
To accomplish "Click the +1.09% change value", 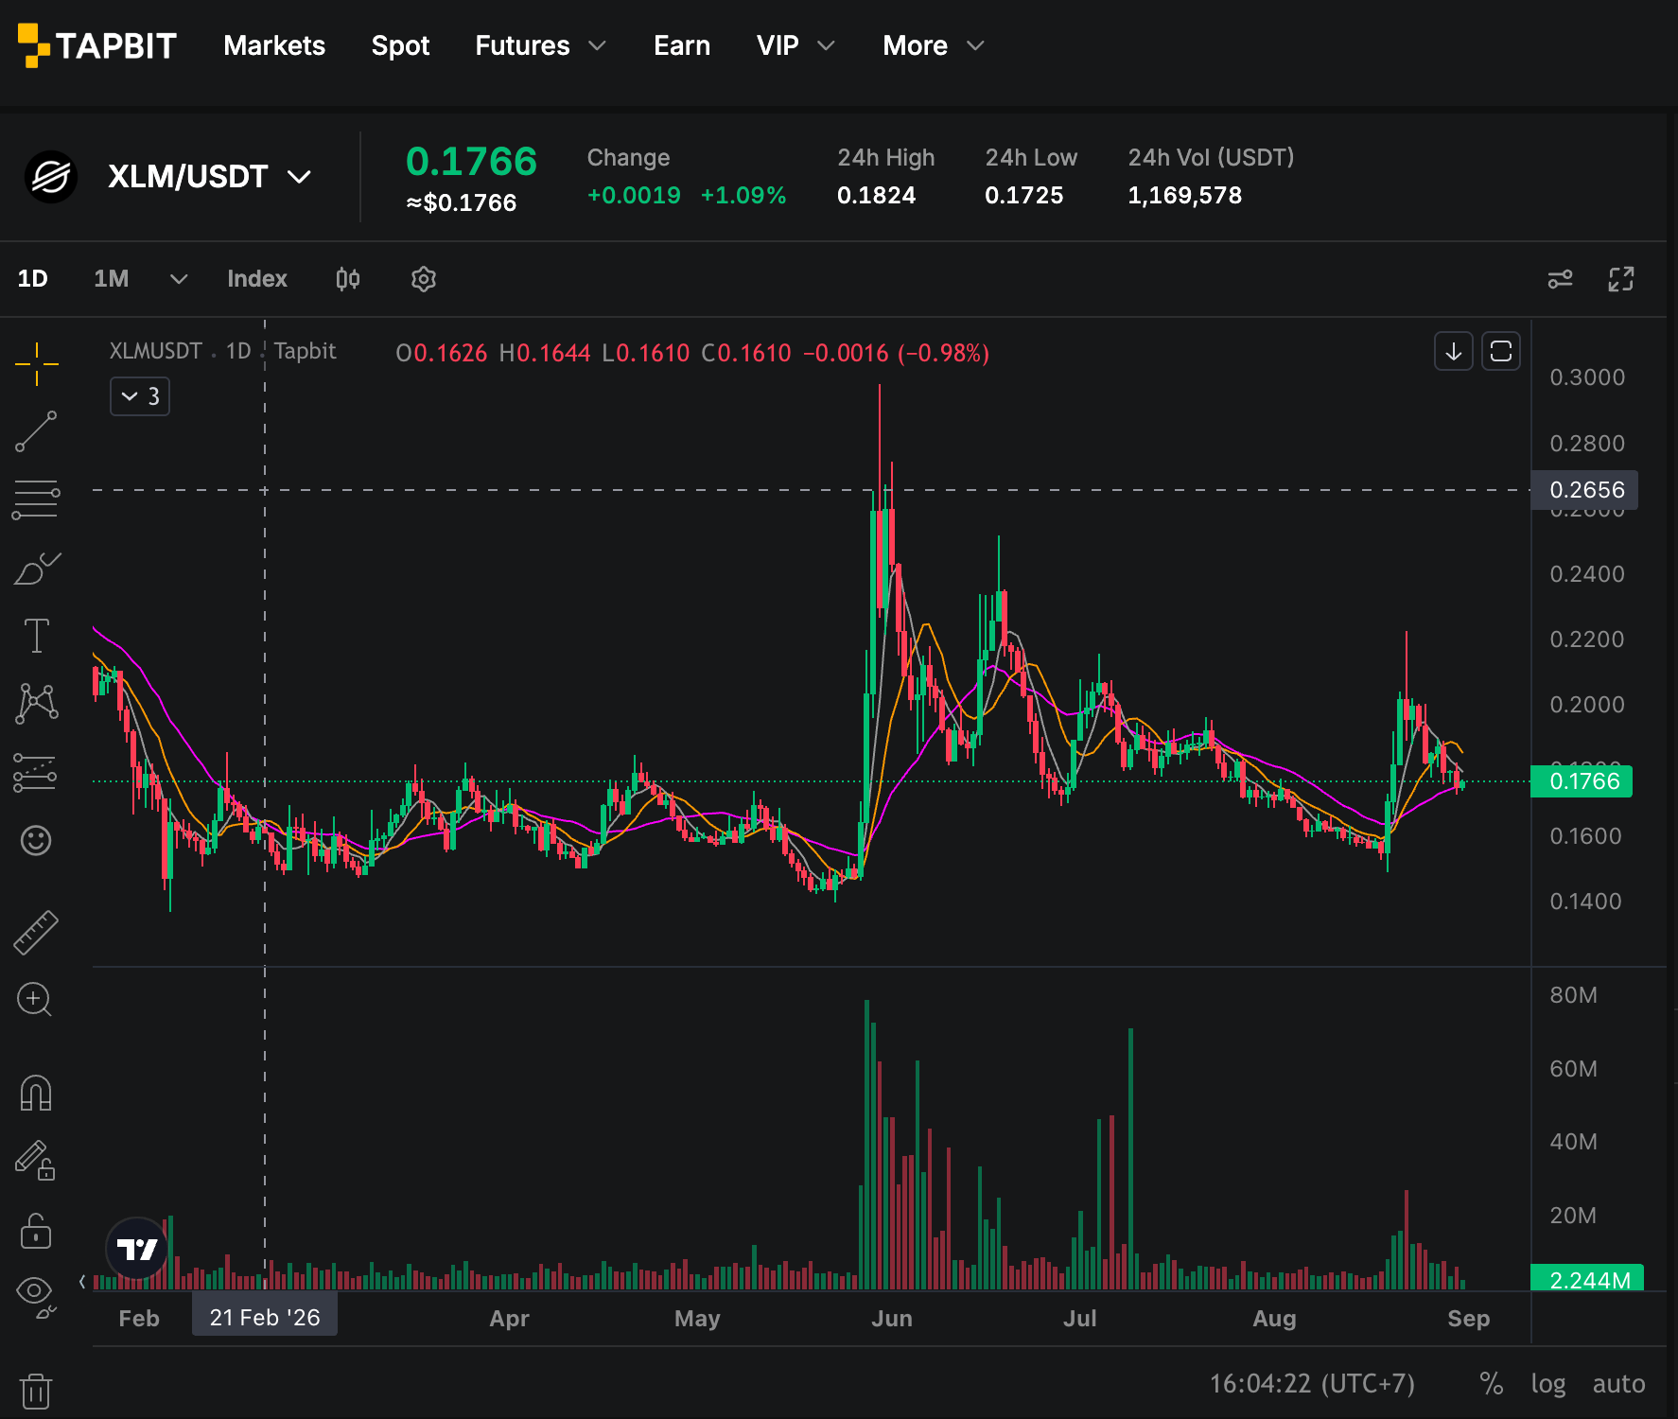I will (743, 196).
